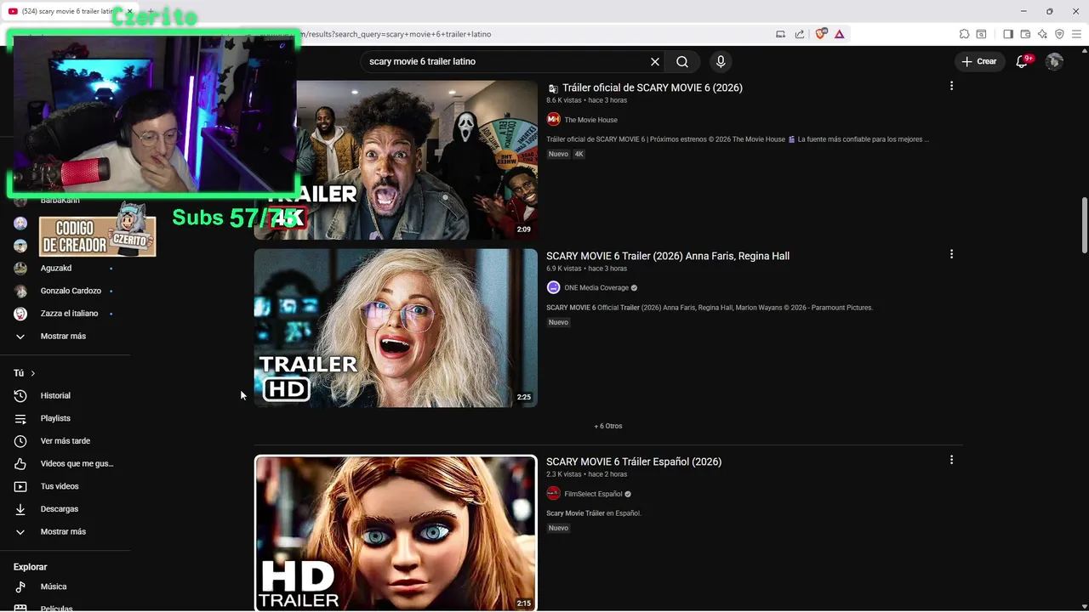This screenshot has height=612, width=1089.
Task: Click the magnifier search button
Action: 682,61
